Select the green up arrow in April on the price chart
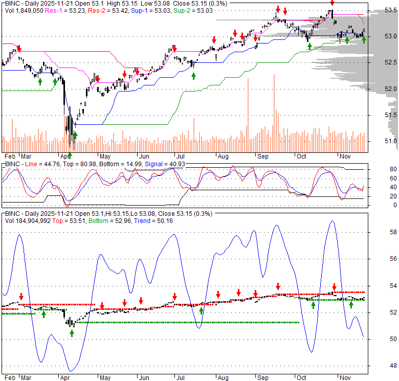The image size is (399, 381). click(75, 135)
